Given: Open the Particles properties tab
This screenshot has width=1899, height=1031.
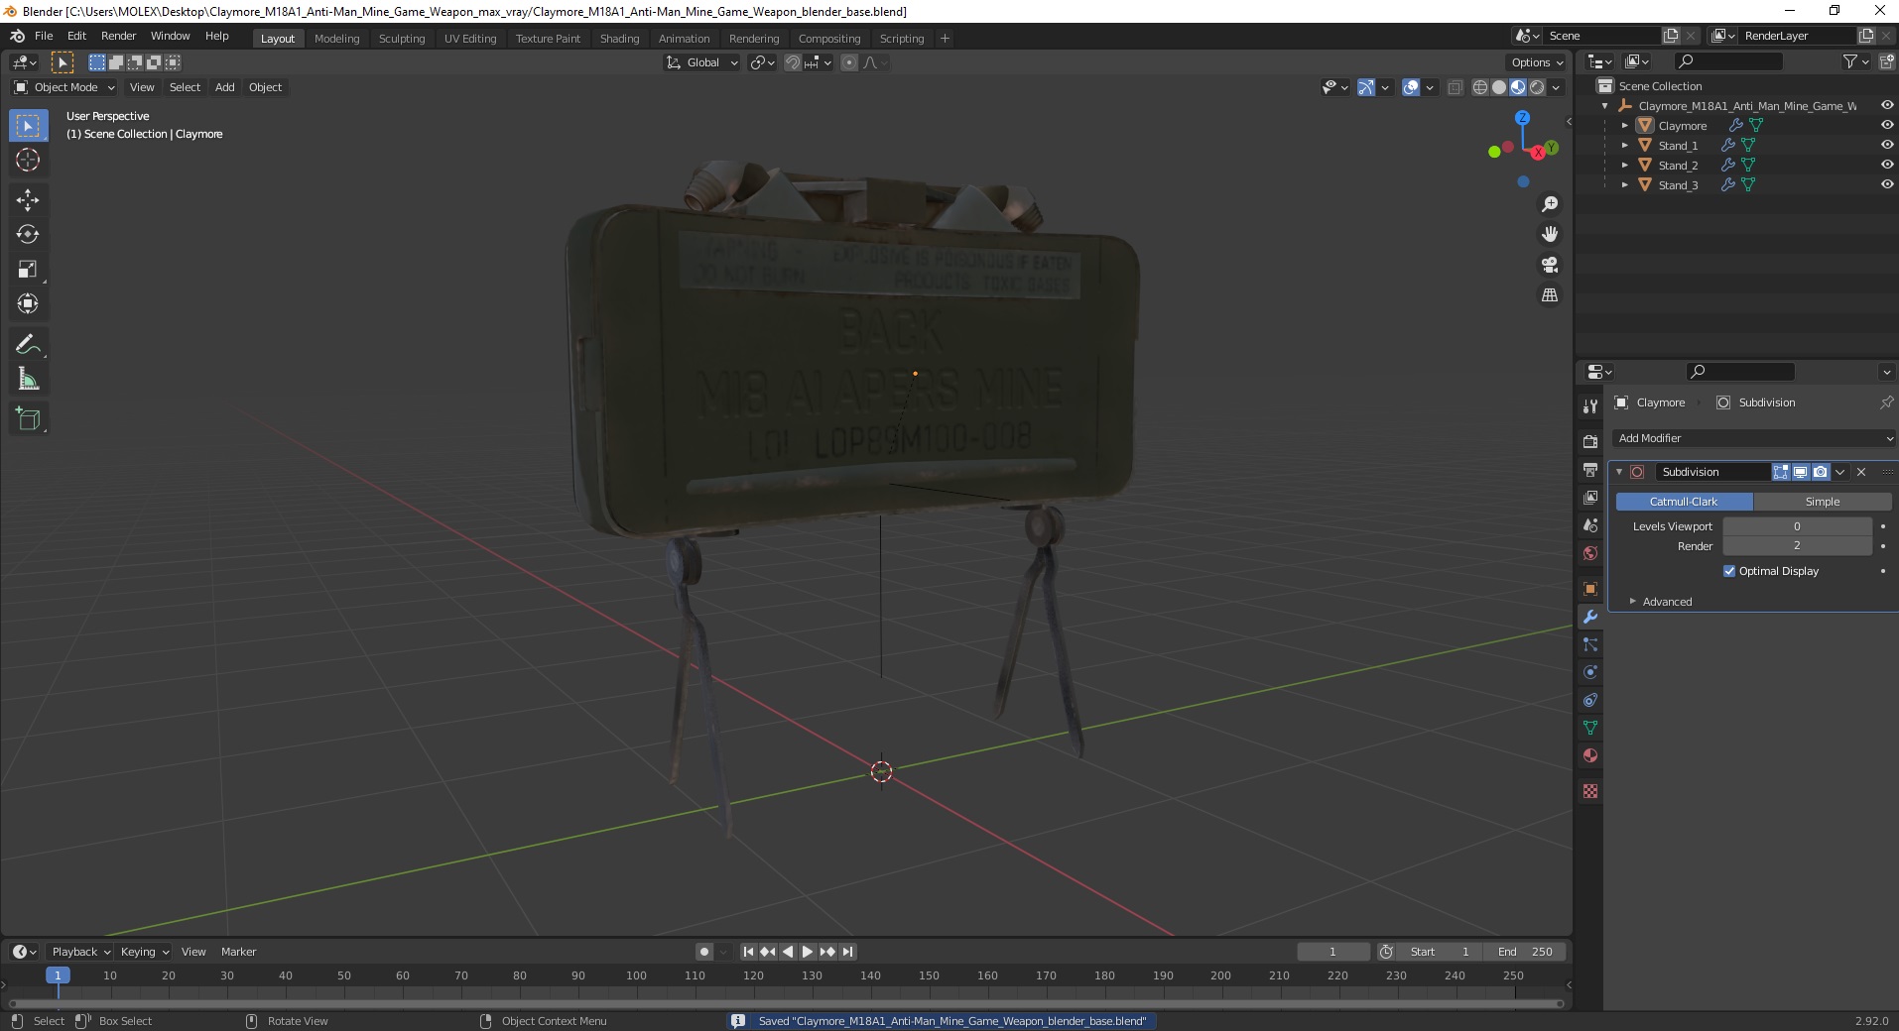Looking at the screenshot, I should (x=1590, y=644).
